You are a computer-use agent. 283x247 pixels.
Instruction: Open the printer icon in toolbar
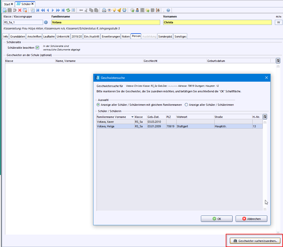(104, 10)
